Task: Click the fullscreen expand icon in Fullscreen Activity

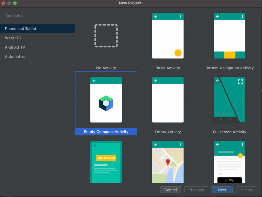Action: pos(241,82)
